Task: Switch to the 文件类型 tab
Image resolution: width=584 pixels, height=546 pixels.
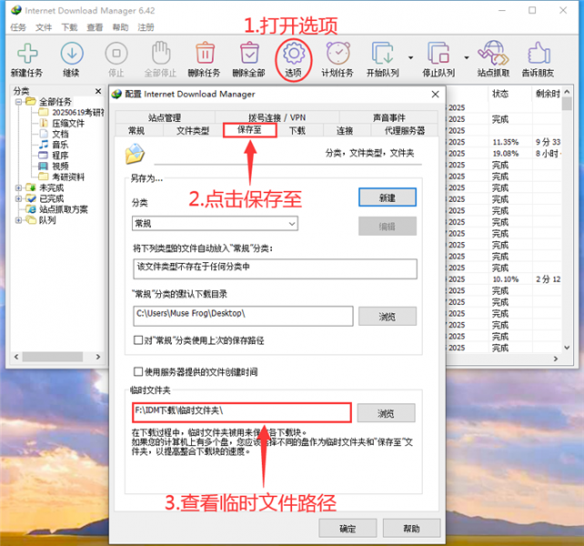Action: coord(193,130)
